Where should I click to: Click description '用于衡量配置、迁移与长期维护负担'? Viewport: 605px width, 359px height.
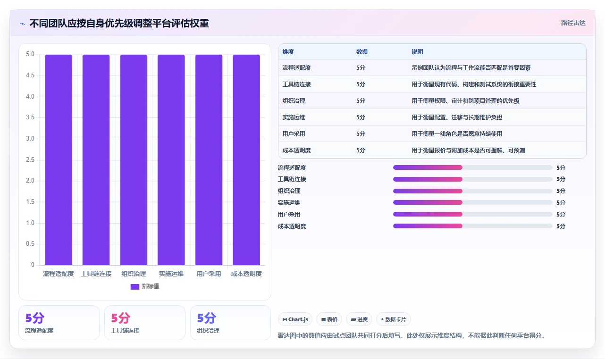click(457, 117)
